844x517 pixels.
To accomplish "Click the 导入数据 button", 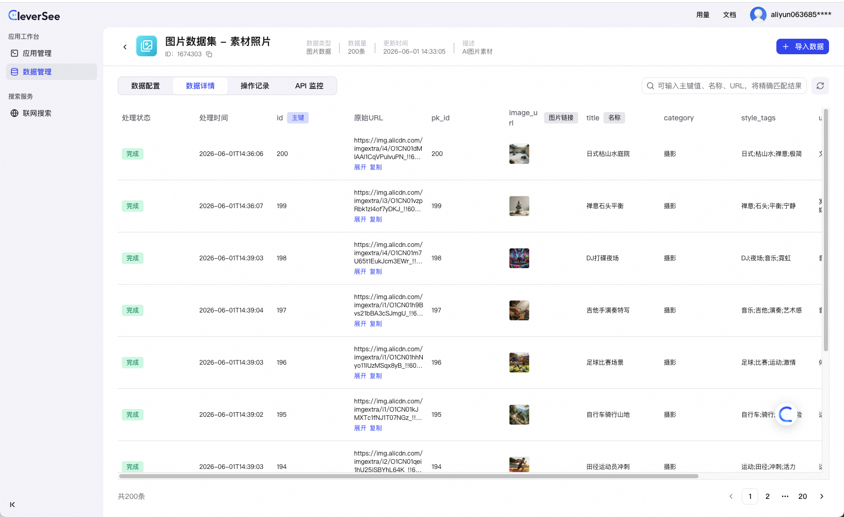I will [803, 46].
